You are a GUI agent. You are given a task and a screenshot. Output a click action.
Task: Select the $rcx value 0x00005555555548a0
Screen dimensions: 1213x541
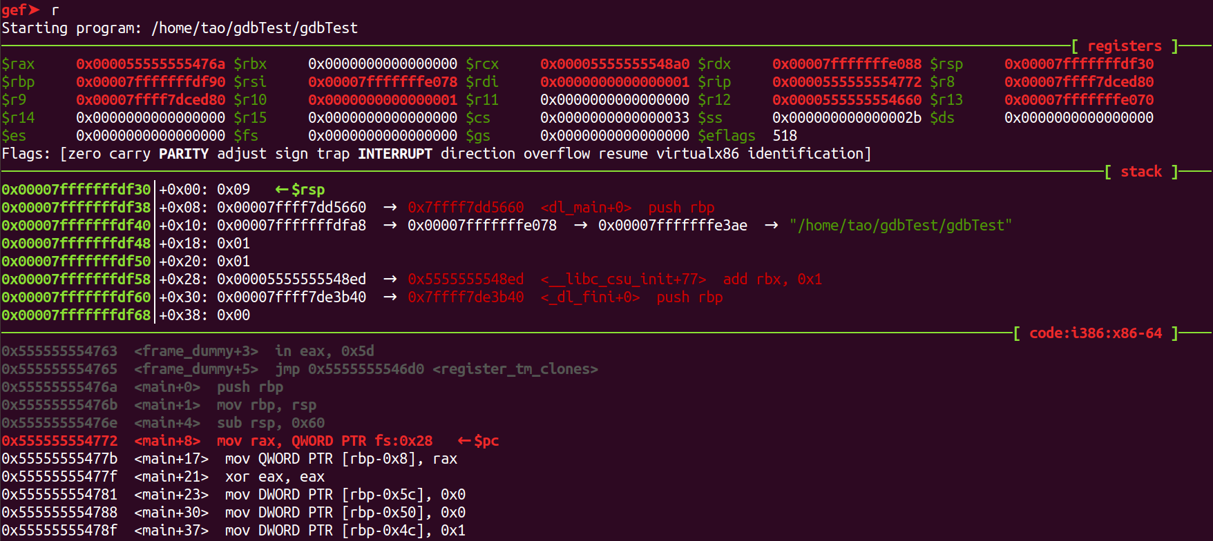tap(615, 63)
